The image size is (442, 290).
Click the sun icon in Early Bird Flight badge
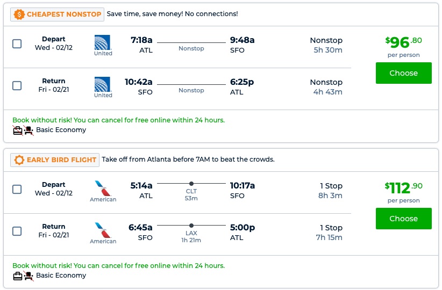coord(19,160)
